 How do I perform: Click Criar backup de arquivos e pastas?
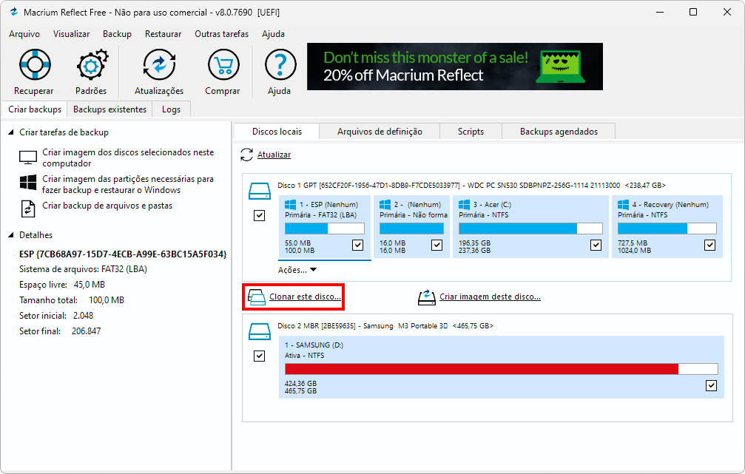[107, 206]
